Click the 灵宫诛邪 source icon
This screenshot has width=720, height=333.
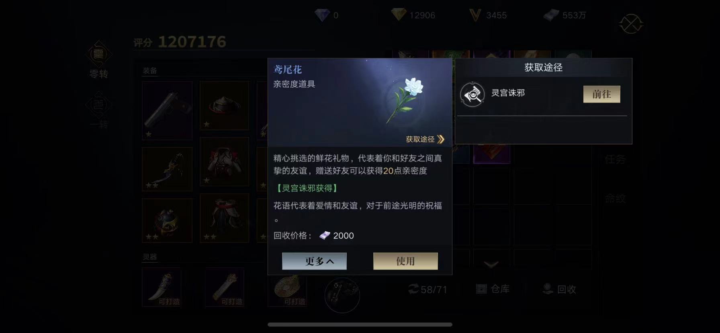tap(472, 95)
